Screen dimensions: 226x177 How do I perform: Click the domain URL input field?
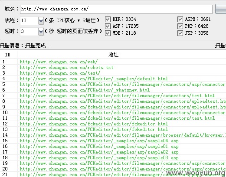[116, 9]
